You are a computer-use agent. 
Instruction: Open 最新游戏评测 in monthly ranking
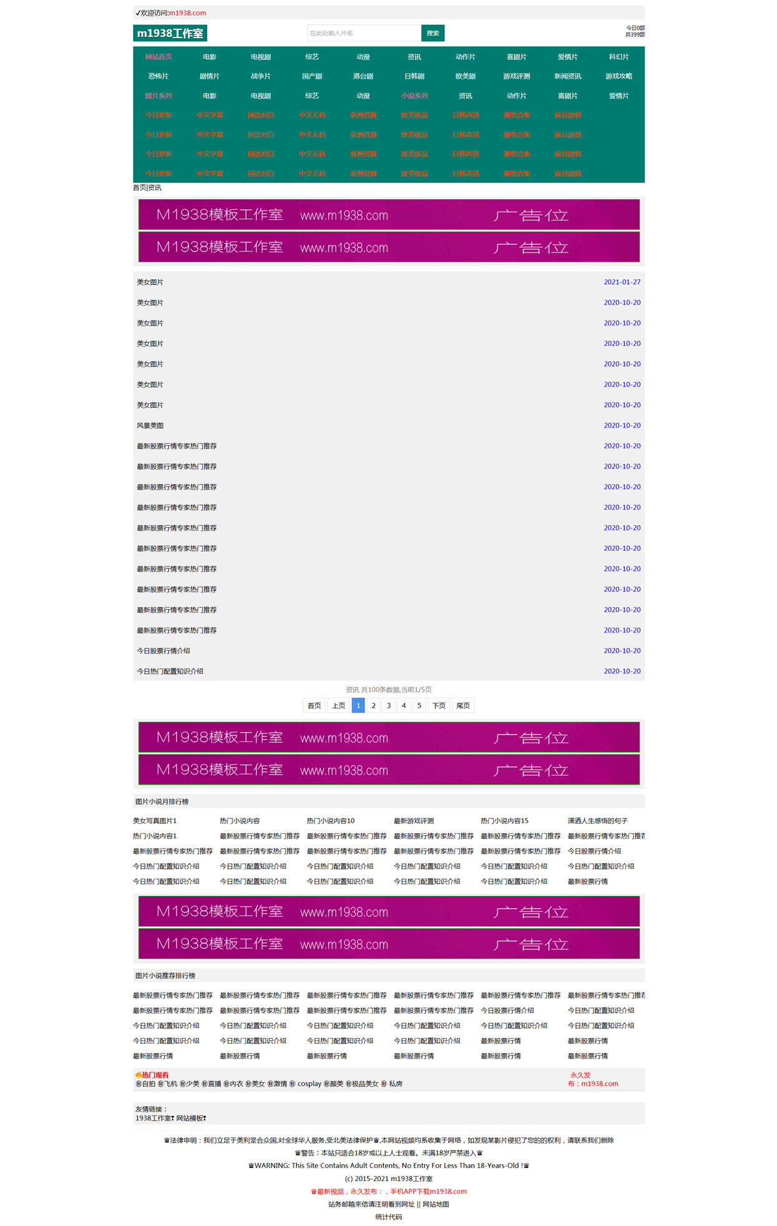(x=414, y=821)
